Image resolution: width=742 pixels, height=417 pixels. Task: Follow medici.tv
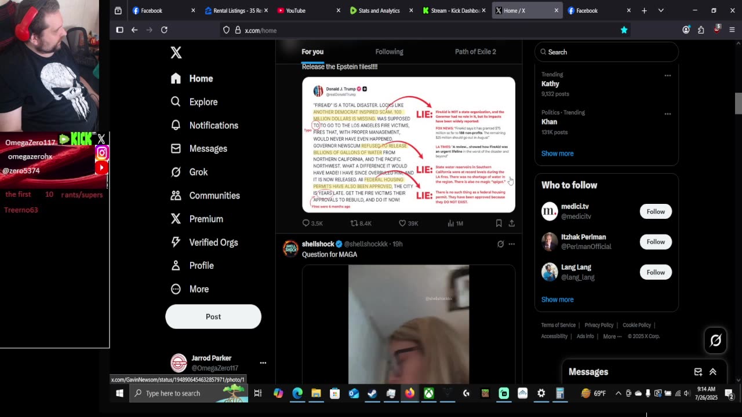click(656, 211)
